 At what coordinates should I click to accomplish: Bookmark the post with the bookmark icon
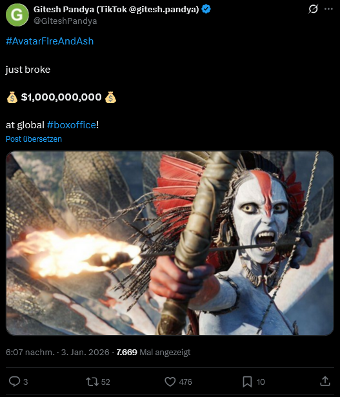click(247, 382)
